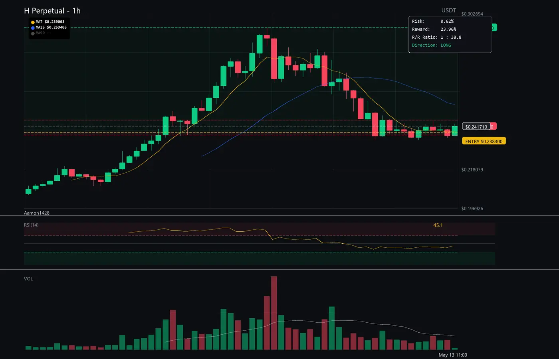
Task: Select the "H Perpetual - 1h" chart title
Action: point(52,11)
